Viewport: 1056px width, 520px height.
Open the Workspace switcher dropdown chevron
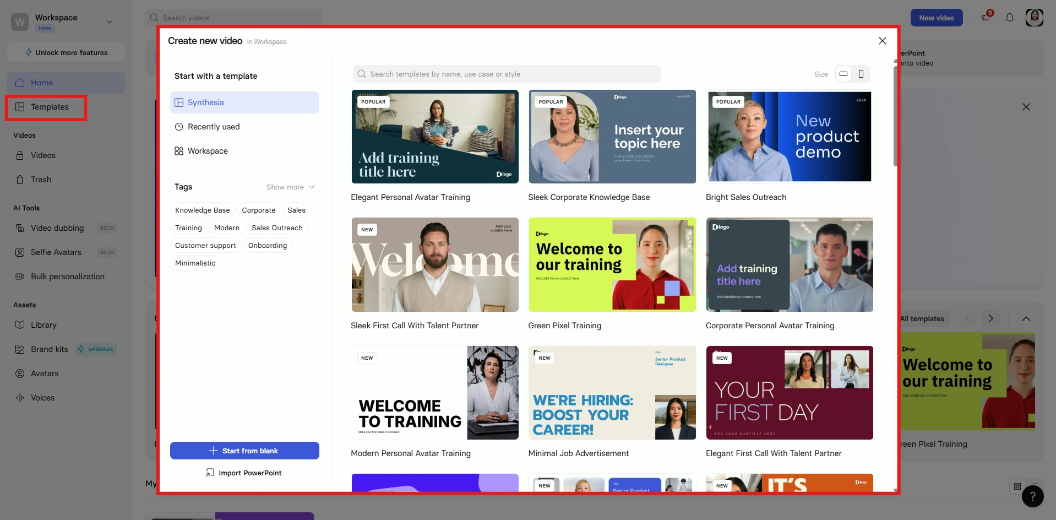tap(110, 22)
